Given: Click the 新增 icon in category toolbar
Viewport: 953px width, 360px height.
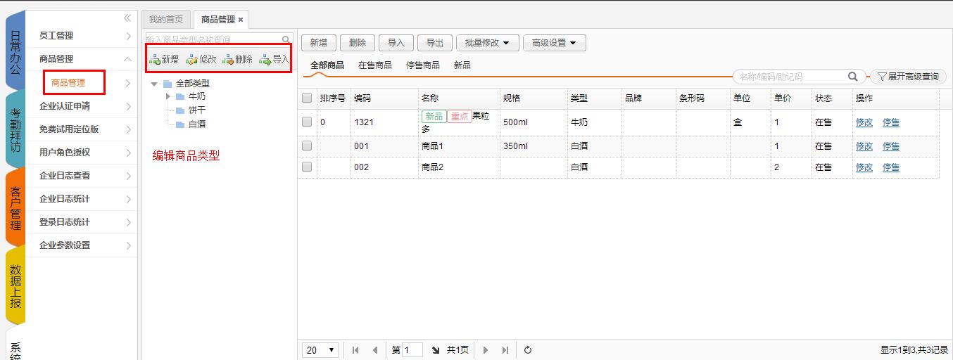Looking at the screenshot, I should coord(155,60).
